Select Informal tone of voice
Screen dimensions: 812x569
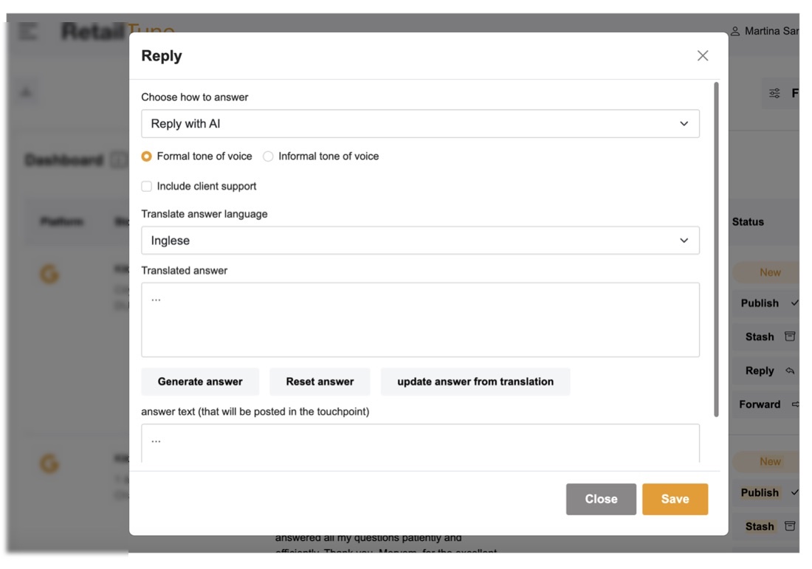pos(268,156)
